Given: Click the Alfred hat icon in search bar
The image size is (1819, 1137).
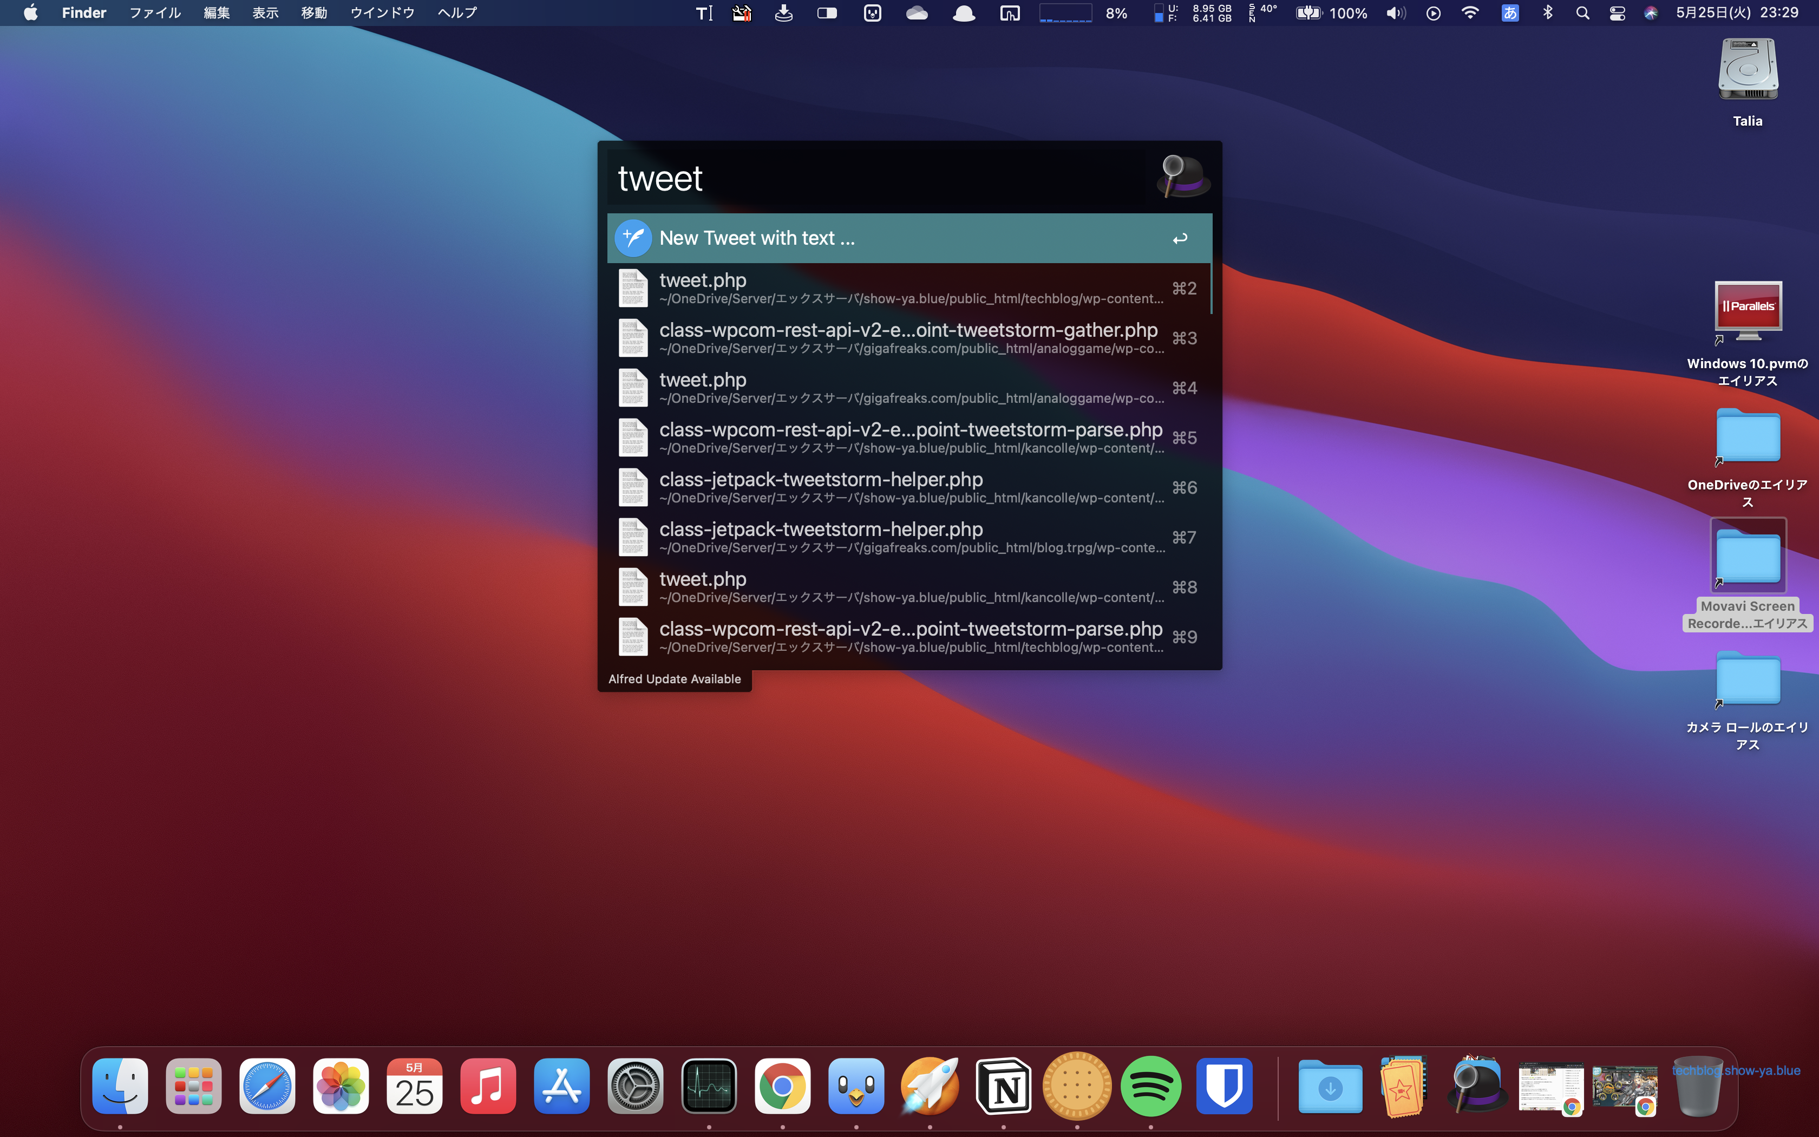Looking at the screenshot, I should coord(1182,178).
